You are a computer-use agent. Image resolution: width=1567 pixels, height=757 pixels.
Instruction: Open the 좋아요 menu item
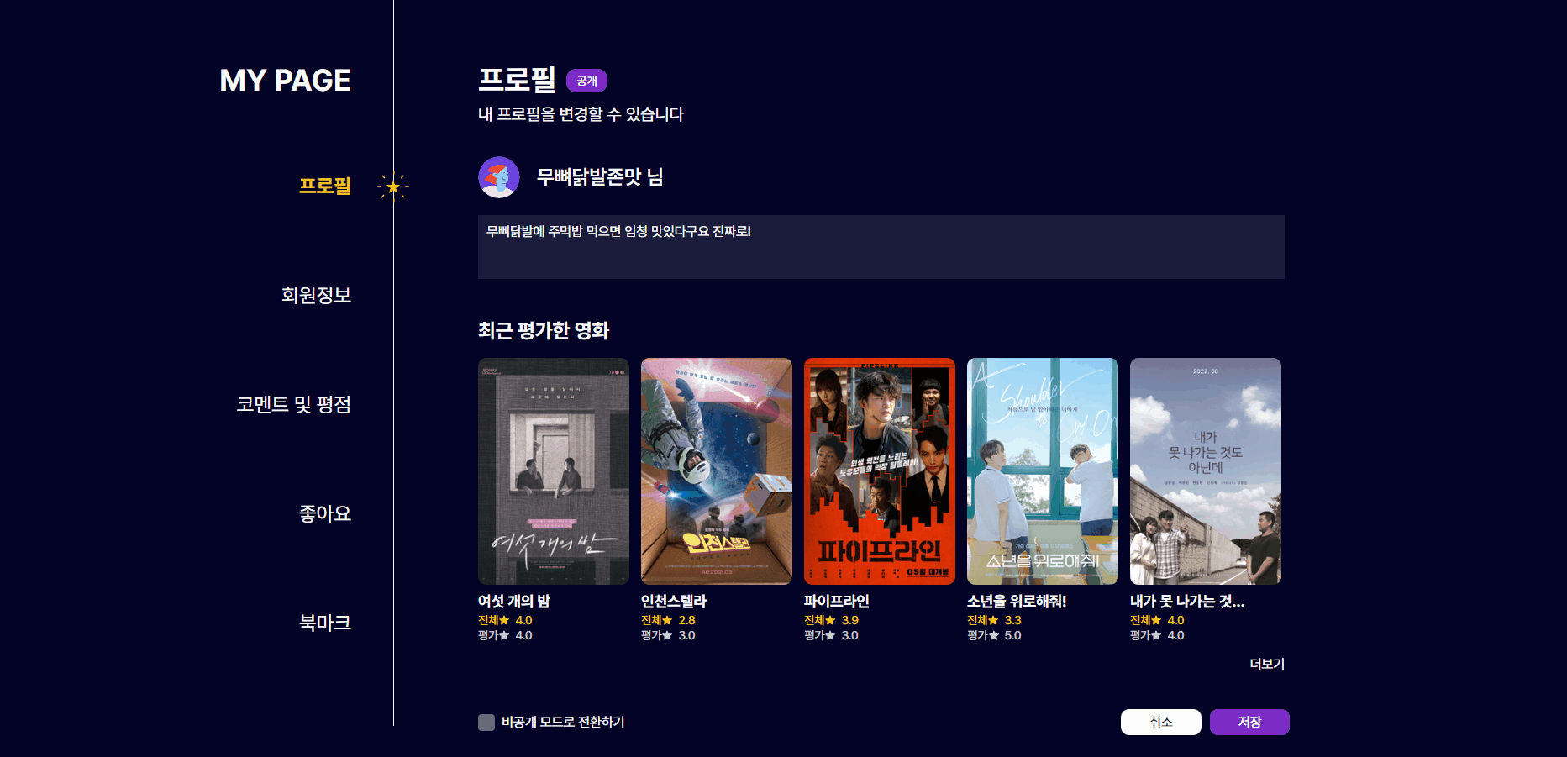point(325,513)
